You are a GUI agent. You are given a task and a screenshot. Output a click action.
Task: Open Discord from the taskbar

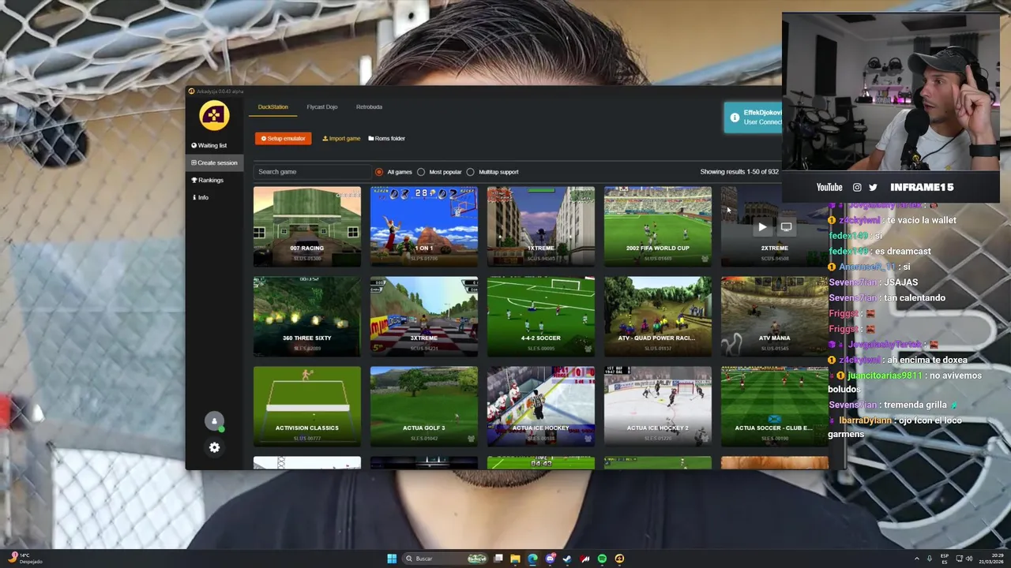[x=550, y=559]
